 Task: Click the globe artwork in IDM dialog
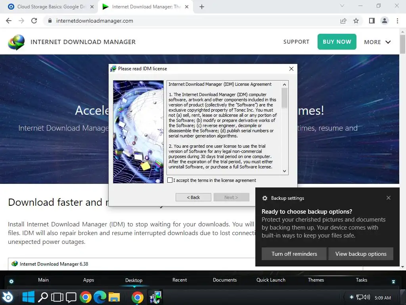[138, 132]
